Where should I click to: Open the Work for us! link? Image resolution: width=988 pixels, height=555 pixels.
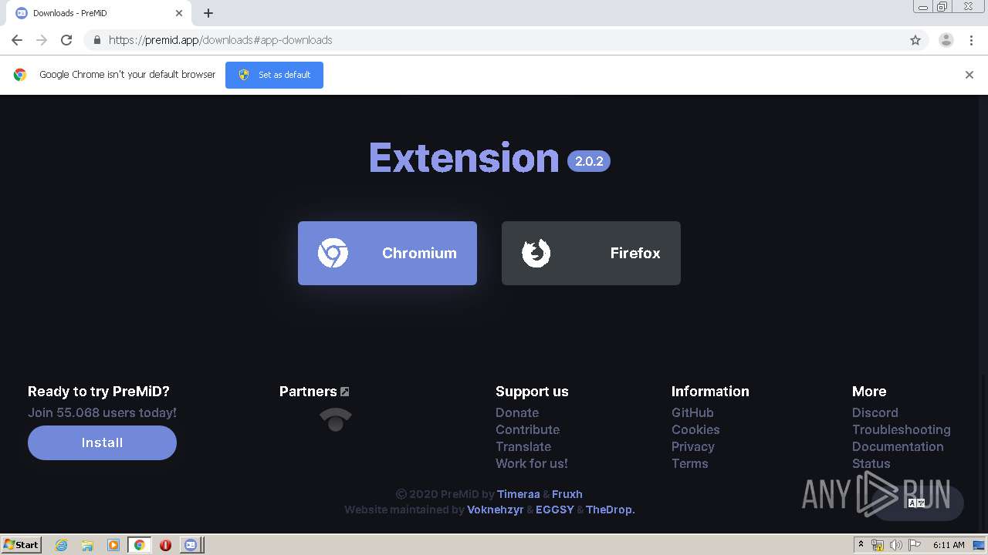[x=531, y=463]
